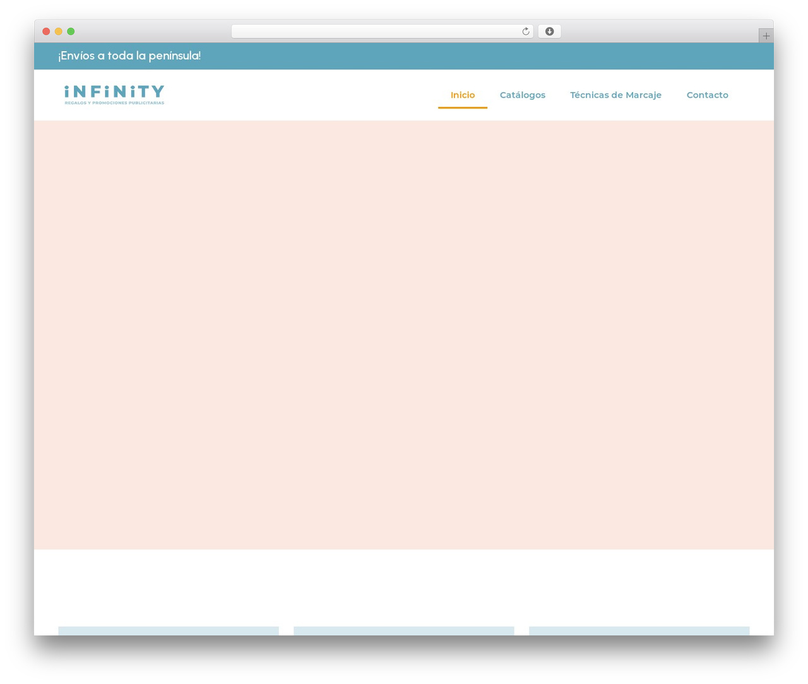Screen dimensions: 808x684
Task: Select the Inicio menu item
Action: click(x=463, y=95)
